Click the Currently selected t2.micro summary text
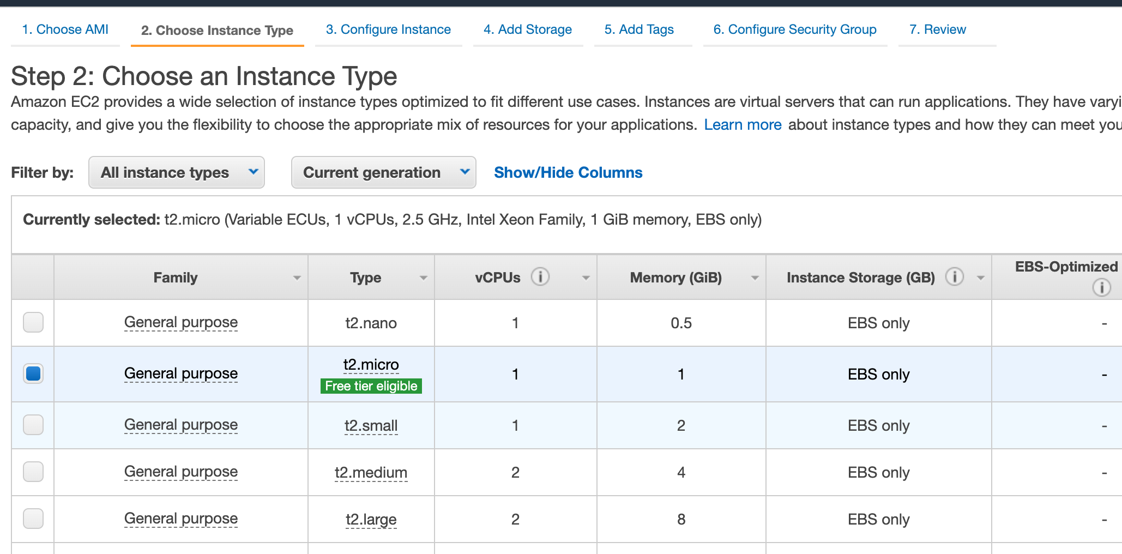Screen dimensions: 1122x554 [393, 220]
